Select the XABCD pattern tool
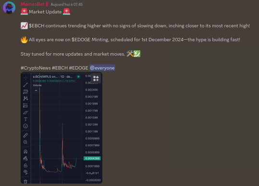Screen dimensions: 259x186 pyautogui.click(x=25, y=99)
